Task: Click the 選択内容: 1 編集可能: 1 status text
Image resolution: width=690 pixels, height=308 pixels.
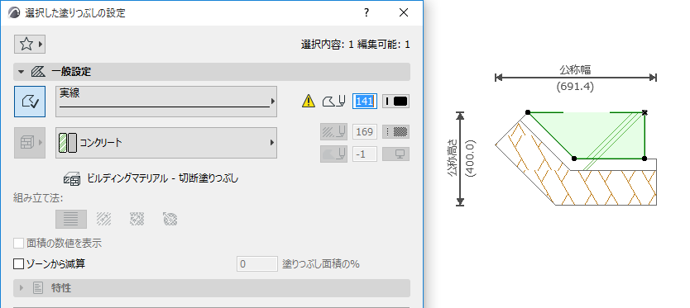Action: 356,45
